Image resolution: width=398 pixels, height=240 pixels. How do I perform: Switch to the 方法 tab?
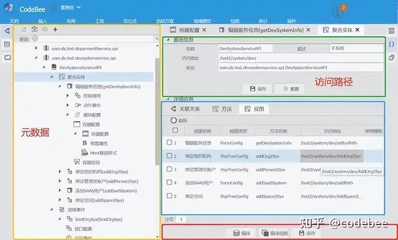pos(222,109)
